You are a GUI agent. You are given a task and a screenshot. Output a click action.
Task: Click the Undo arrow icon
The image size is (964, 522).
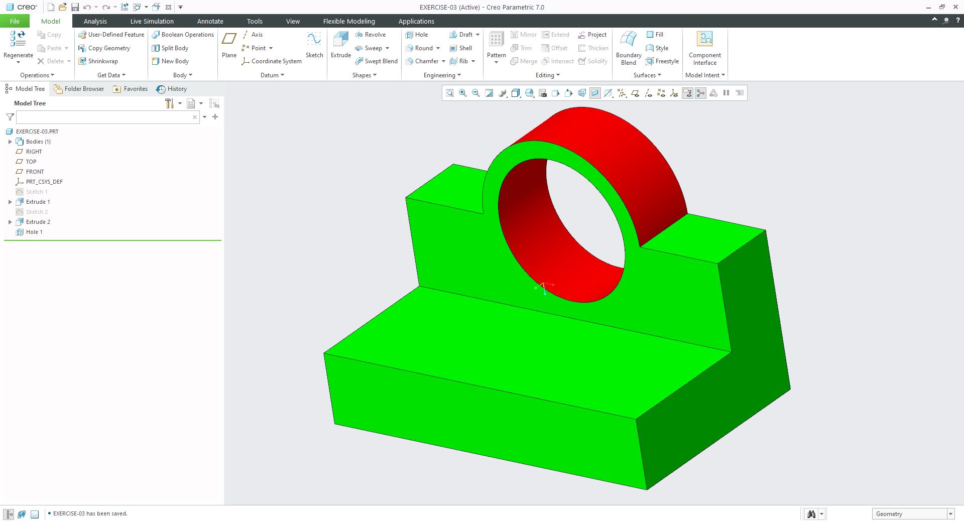pyautogui.click(x=87, y=7)
